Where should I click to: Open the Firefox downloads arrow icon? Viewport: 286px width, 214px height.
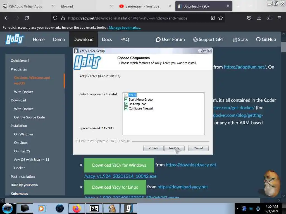pyautogui.click(x=259, y=18)
